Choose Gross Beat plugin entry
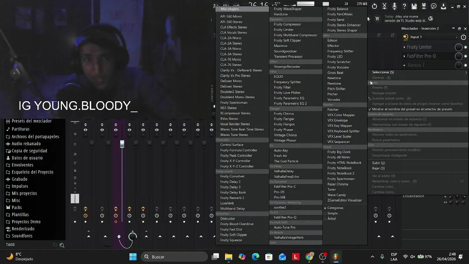Screen dimensions: 469x264 [335, 73]
